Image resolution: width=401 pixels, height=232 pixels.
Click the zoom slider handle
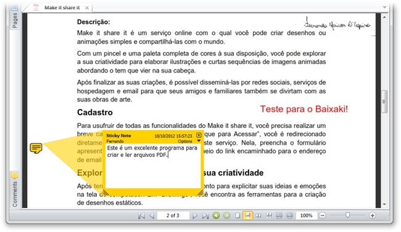click(x=347, y=215)
